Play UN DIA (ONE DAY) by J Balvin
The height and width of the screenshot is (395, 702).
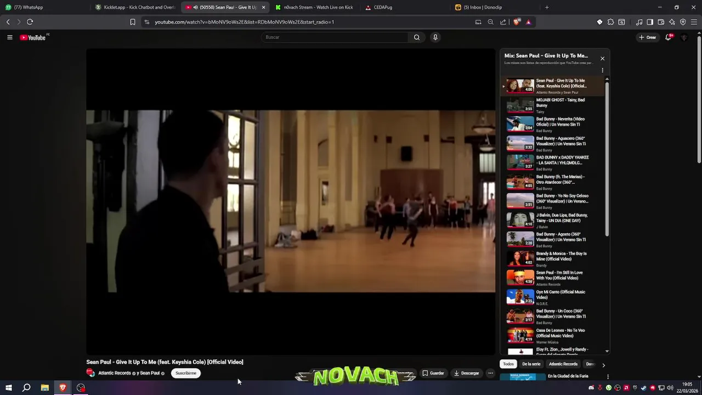click(552, 221)
